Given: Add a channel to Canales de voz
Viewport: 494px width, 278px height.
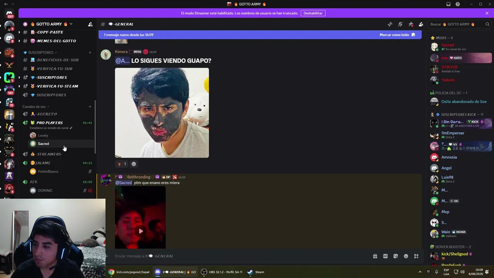Looking at the screenshot, I should (90, 107).
